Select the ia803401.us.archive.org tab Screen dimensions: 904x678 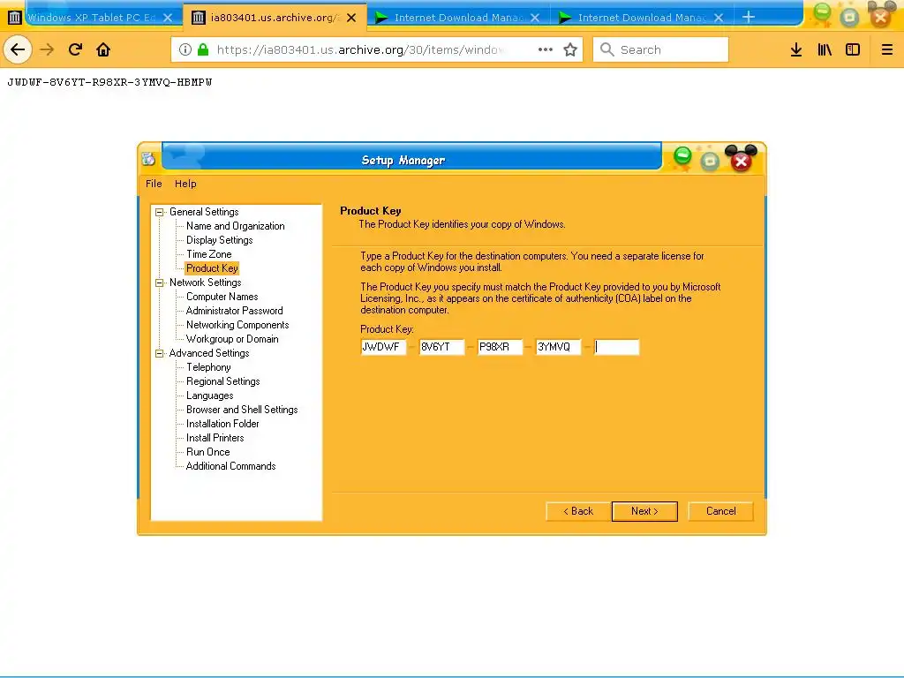(275, 18)
